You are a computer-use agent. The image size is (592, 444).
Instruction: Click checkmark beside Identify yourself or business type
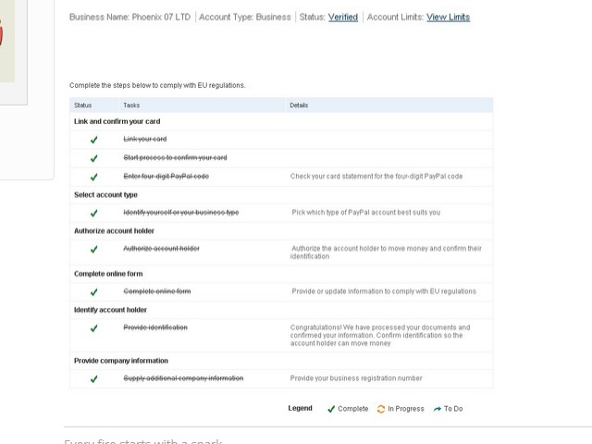[94, 213]
